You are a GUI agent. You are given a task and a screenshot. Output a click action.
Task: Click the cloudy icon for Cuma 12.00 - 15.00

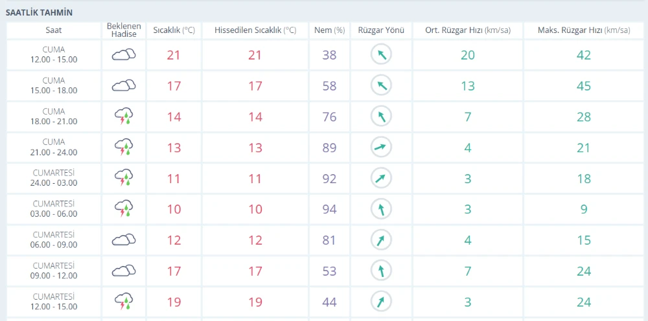click(x=123, y=55)
